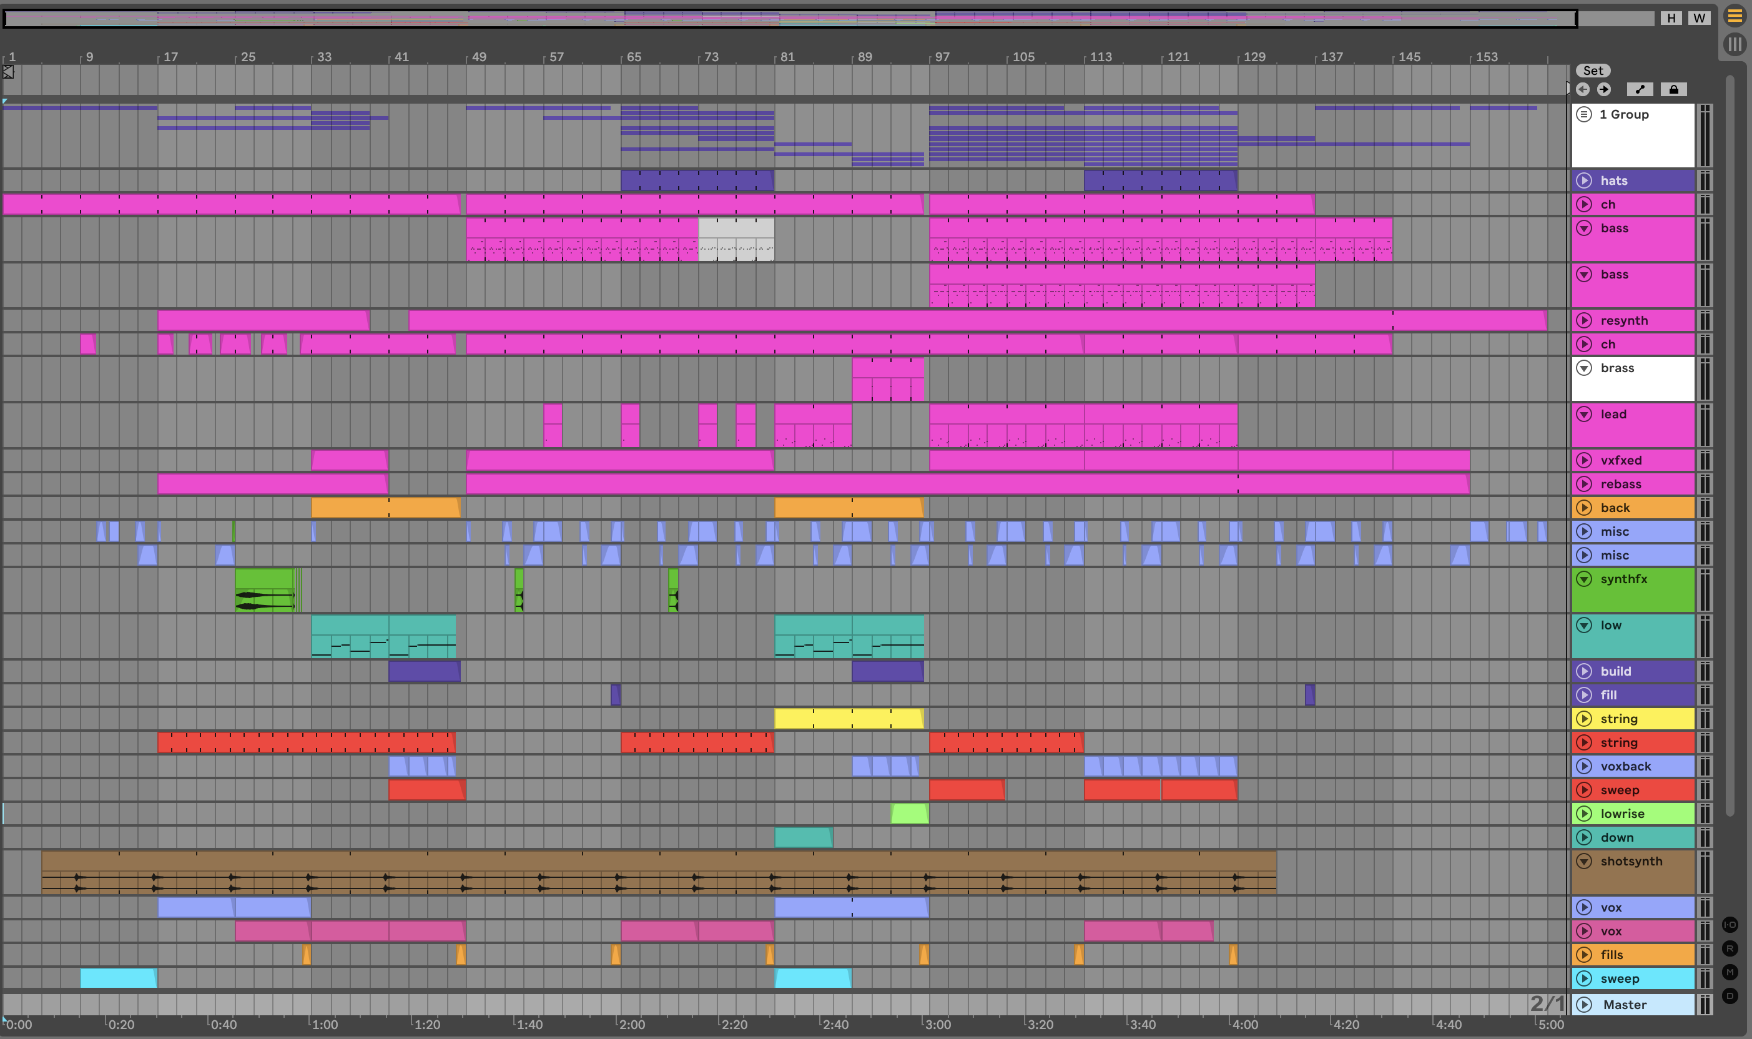This screenshot has height=1039, width=1752.
Task: Jump to the next locator arrow
Action: pos(1604,89)
